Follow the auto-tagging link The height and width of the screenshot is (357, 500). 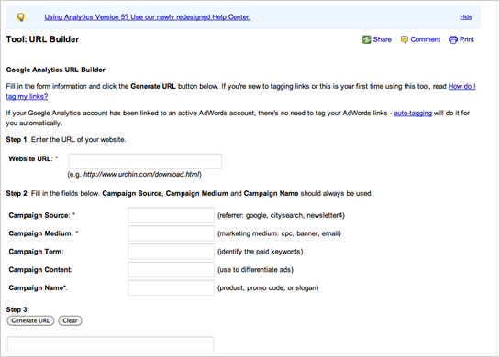tap(413, 113)
